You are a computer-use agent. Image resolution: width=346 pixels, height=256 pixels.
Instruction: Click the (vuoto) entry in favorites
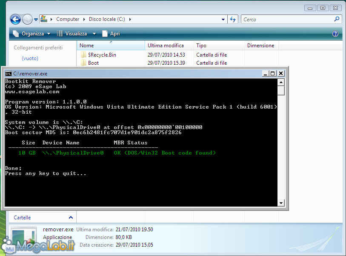pos(30,58)
